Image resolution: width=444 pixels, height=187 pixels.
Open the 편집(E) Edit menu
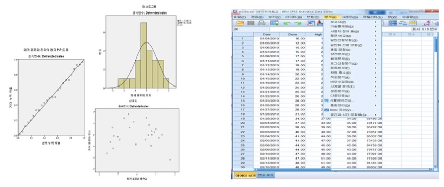257,17
